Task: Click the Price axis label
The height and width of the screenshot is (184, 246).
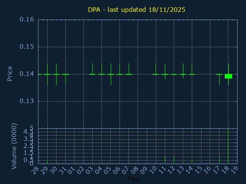Action: [10, 74]
